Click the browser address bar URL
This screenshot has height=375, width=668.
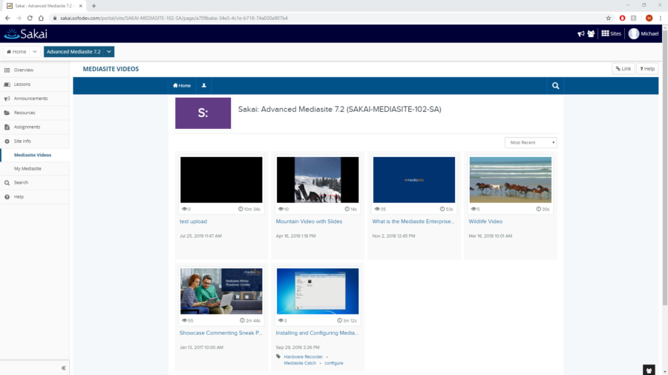pos(174,19)
